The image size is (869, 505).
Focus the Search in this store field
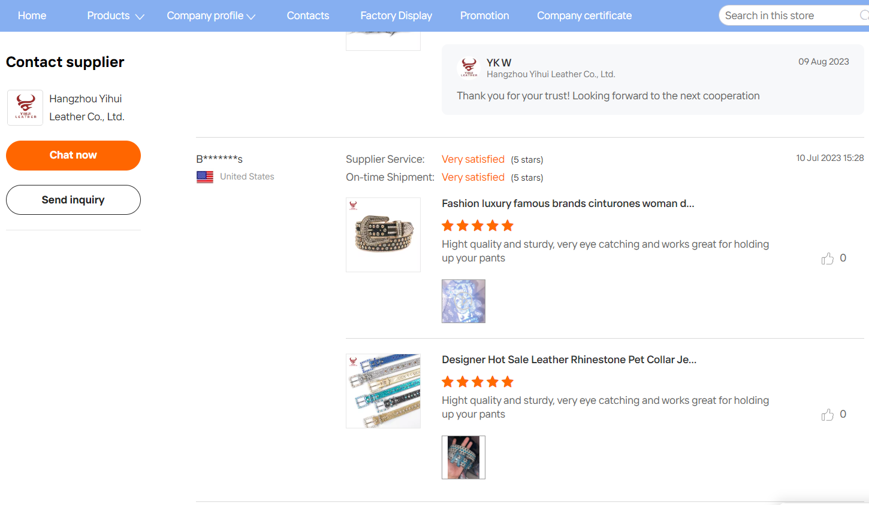pos(789,16)
